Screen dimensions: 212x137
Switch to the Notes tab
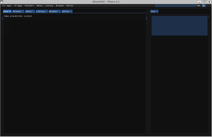point(30,11)
